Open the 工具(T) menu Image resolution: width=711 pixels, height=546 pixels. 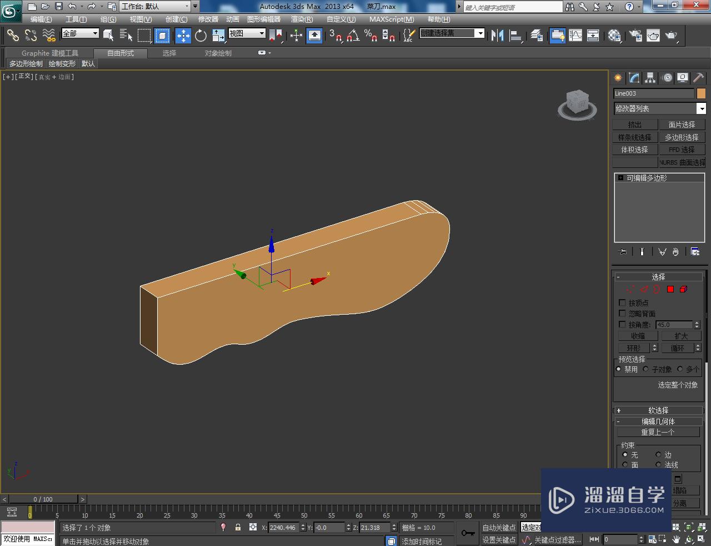[76, 19]
